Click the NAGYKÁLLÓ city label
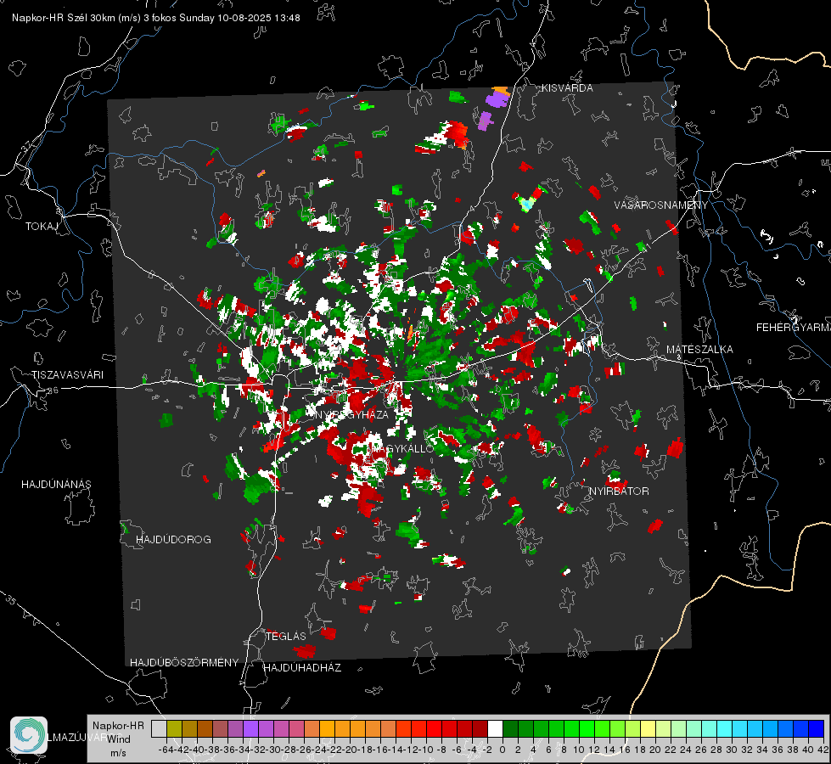831x764 pixels. click(x=401, y=448)
